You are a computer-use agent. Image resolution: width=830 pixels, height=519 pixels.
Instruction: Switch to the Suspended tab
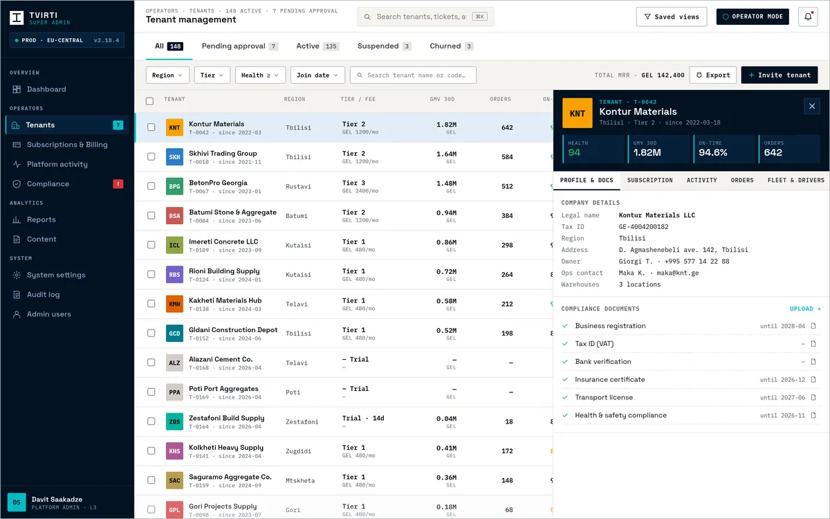pos(384,46)
